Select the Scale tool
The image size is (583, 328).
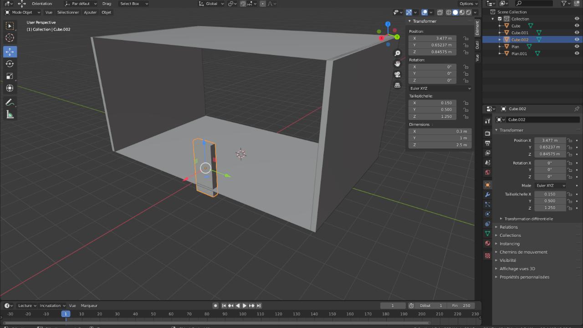[x=10, y=76]
